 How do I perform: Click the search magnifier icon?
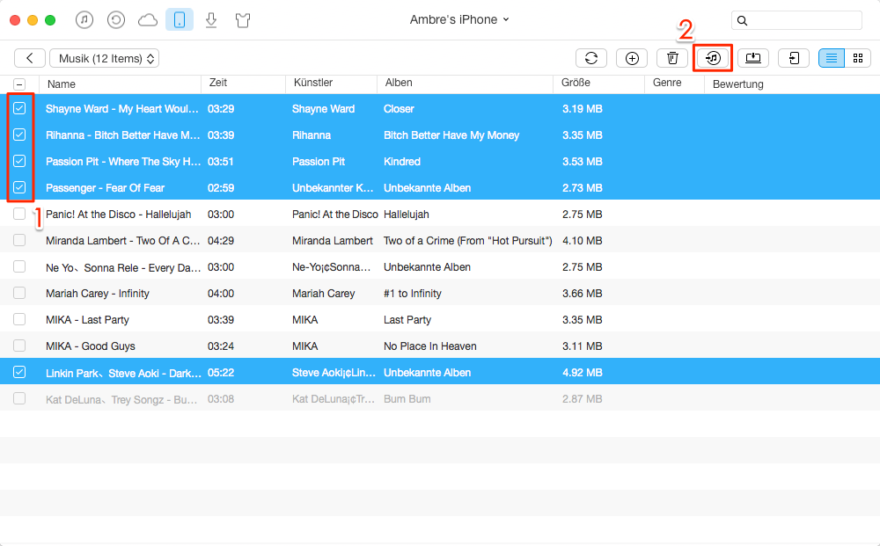(x=742, y=21)
